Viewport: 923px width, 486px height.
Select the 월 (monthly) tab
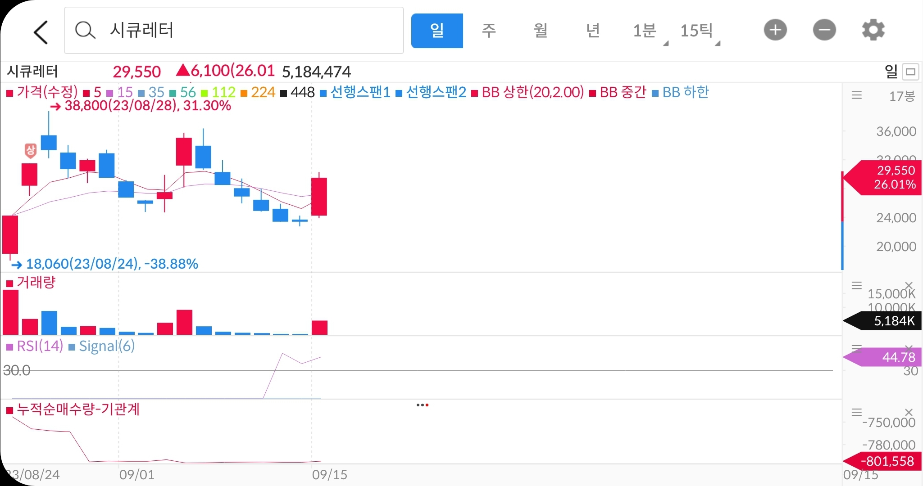[x=541, y=31]
